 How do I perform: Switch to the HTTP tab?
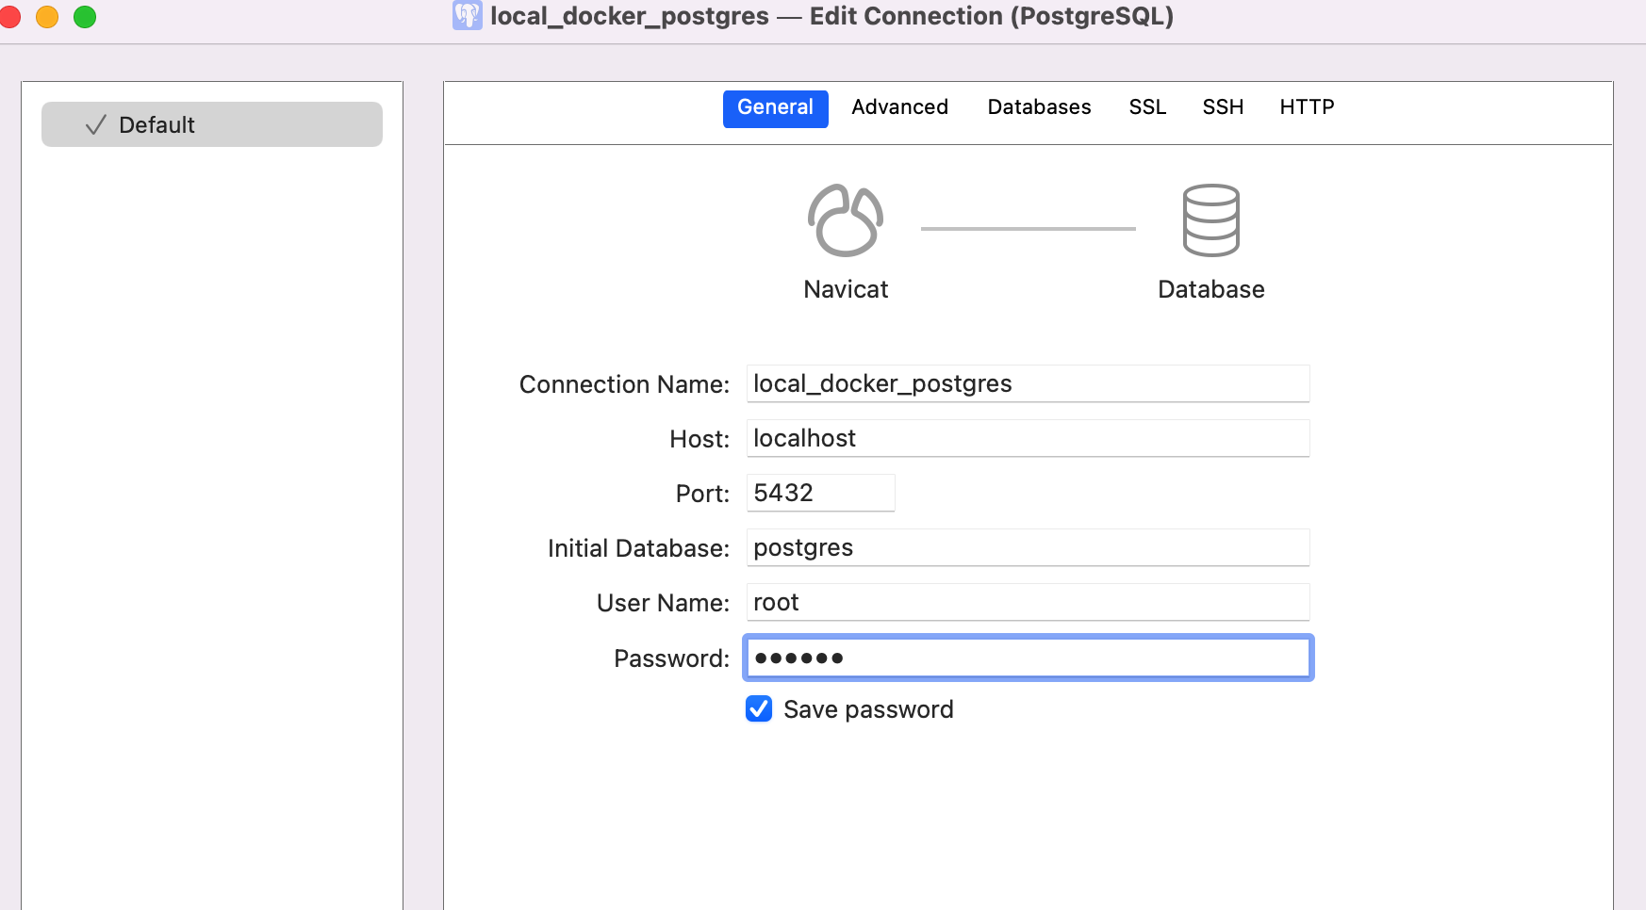1307,107
